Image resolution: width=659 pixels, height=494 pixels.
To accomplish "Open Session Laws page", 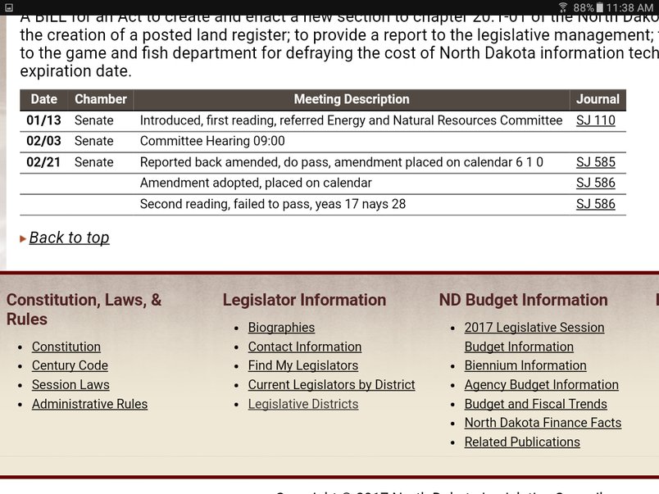I will coord(70,385).
